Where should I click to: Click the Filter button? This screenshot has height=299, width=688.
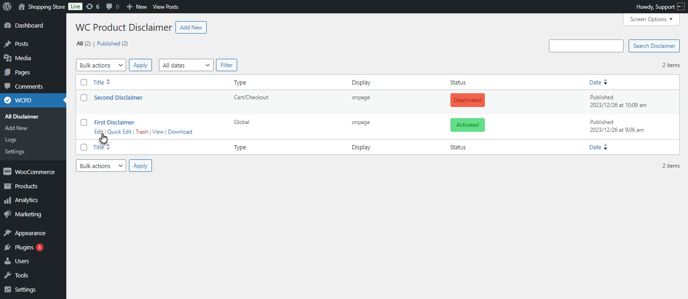tap(227, 65)
